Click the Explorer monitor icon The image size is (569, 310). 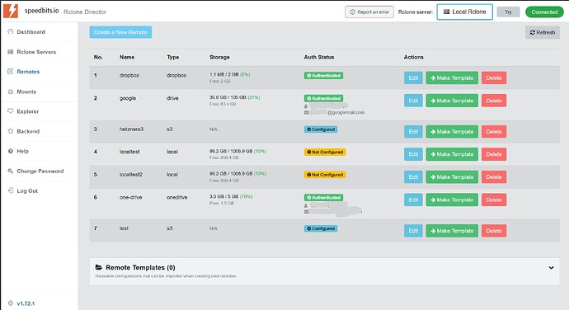10,111
